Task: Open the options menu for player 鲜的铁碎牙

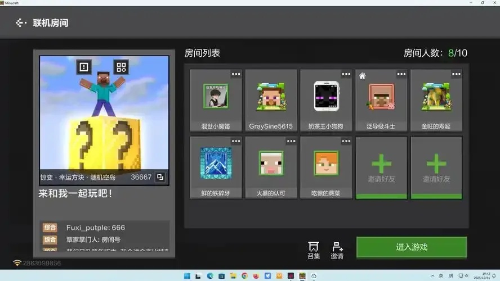Action: [x=236, y=141]
